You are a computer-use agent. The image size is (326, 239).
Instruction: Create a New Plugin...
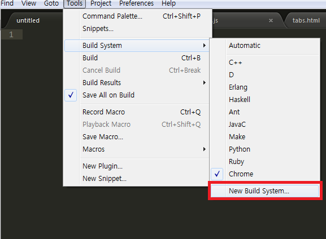(137, 166)
